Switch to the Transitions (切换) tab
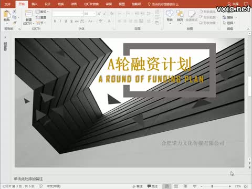Image resolution: width=252 pixels, height=189 pixels. [x=60, y=4]
